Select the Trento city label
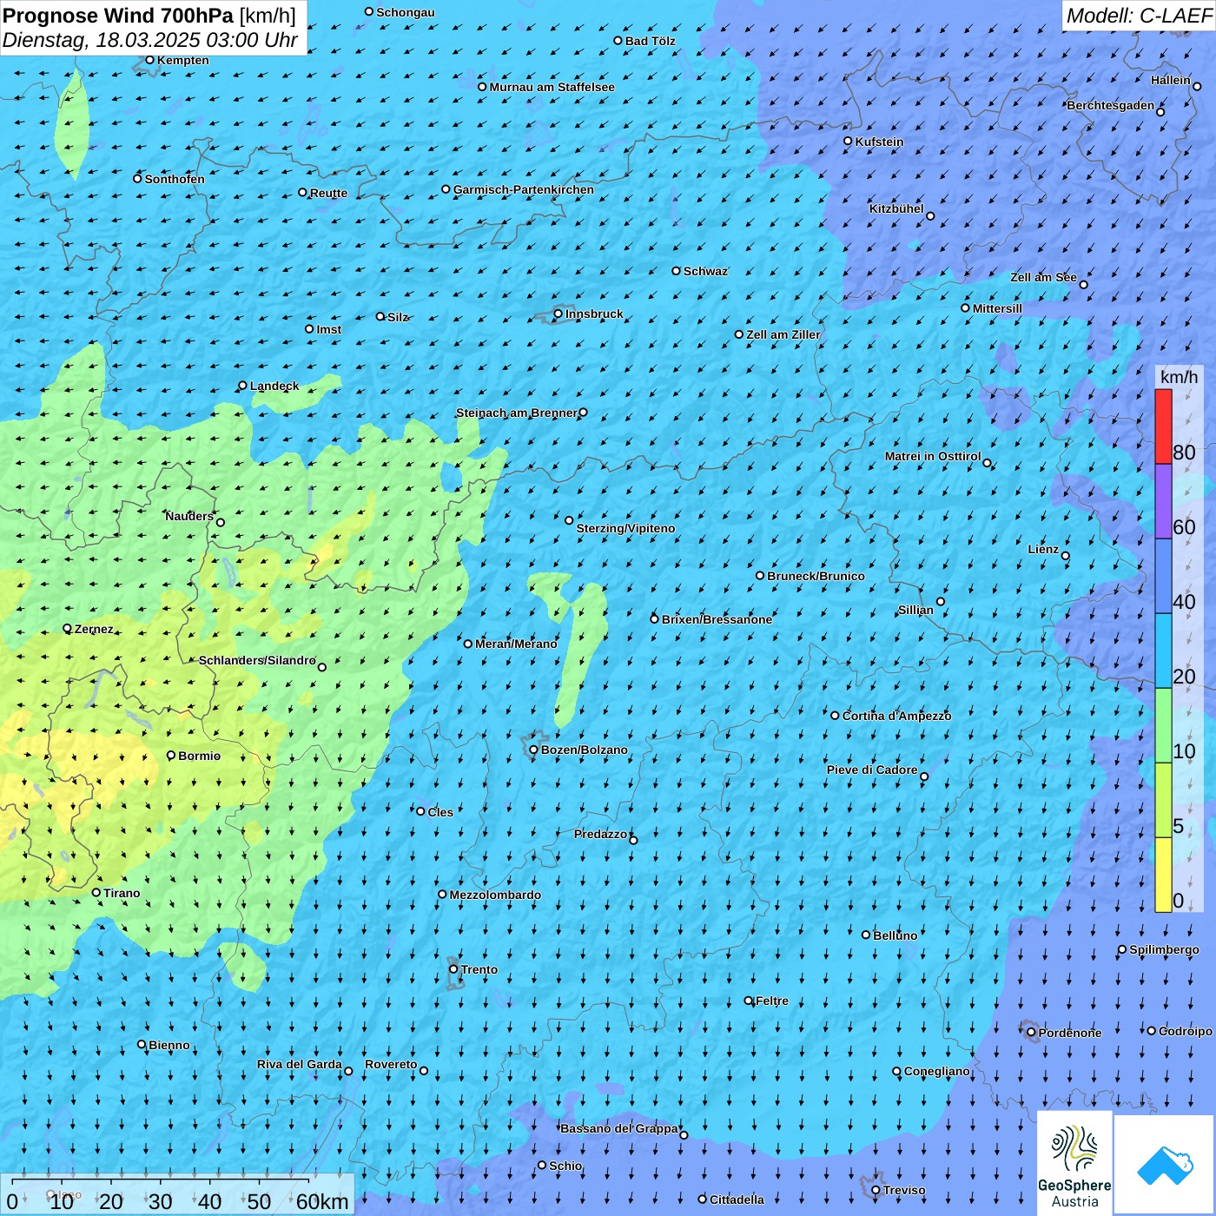This screenshot has height=1216, width=1216. 479,969
